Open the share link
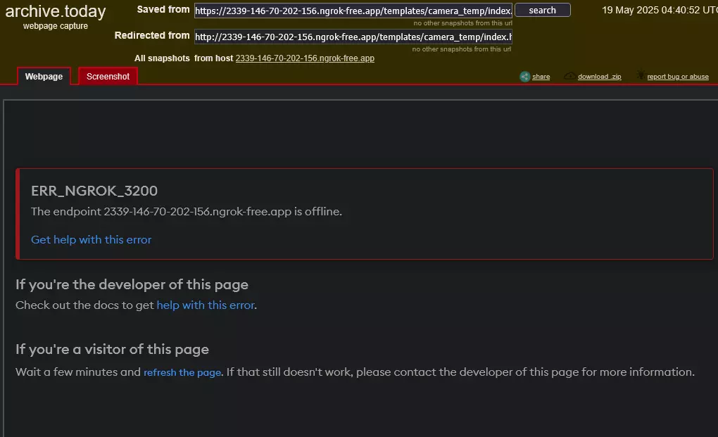The width and height of the screenshot is (718, 437). 541,77
